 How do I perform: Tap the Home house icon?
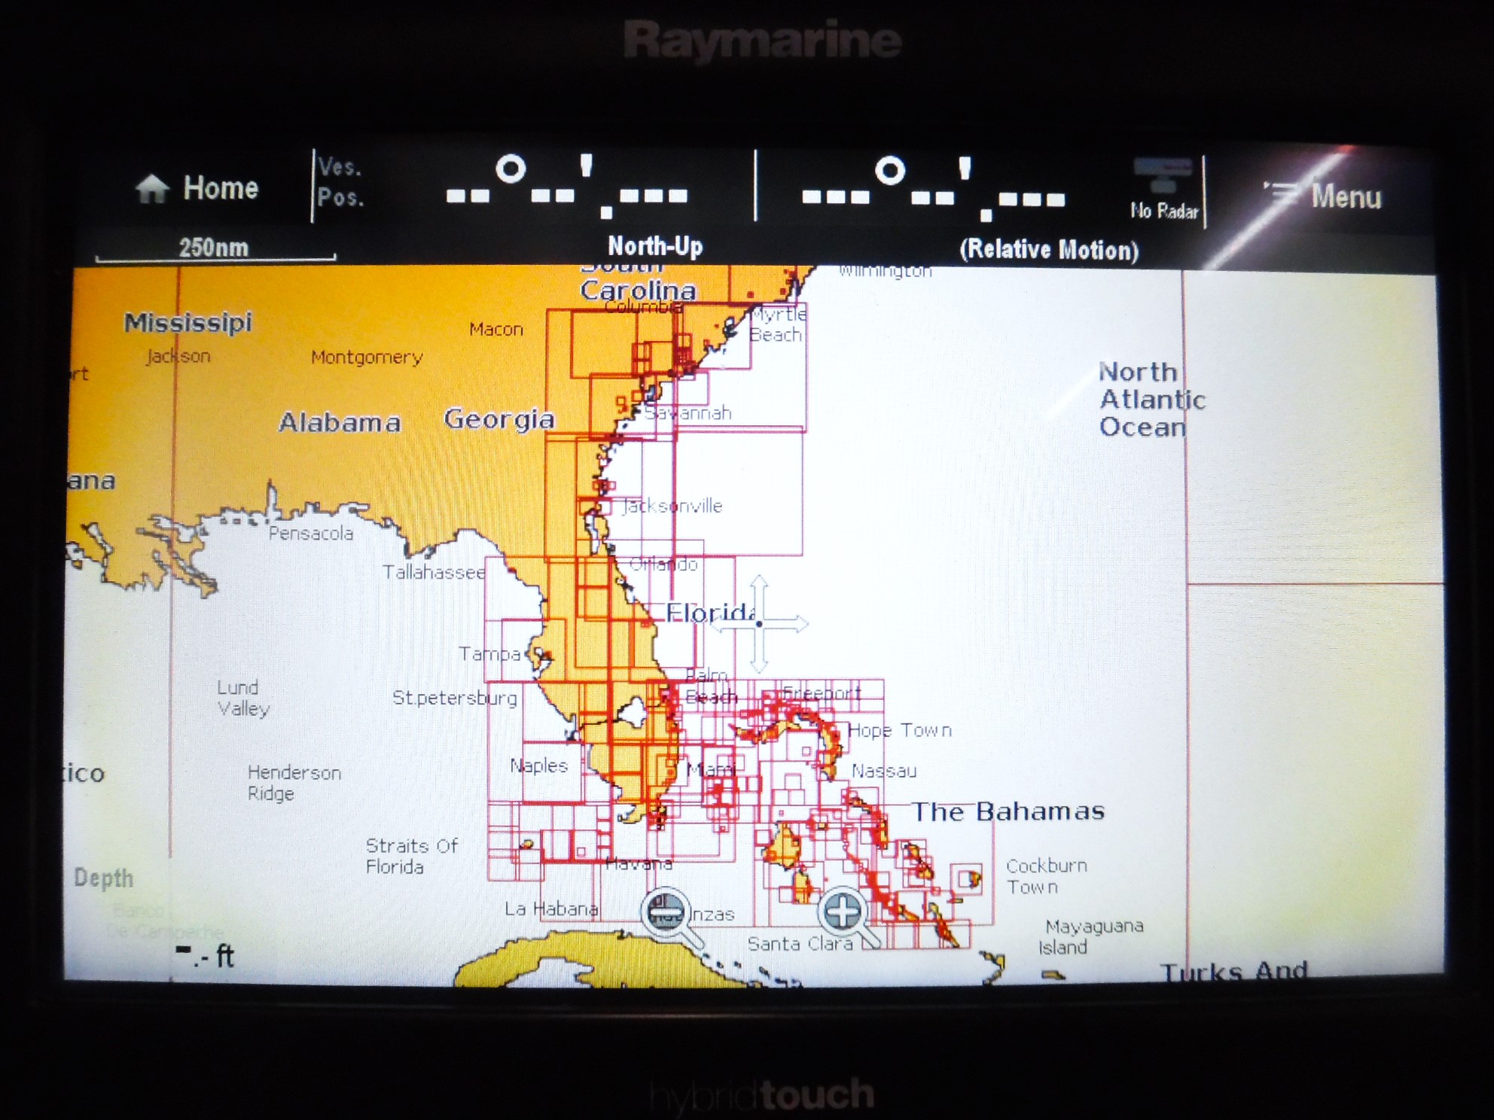tap(151, 188)
